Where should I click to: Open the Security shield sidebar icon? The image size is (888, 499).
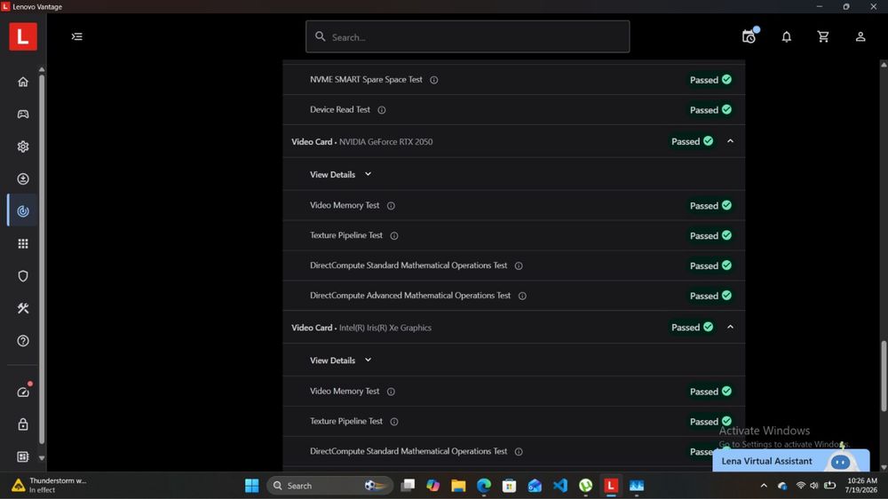(23, 276)
